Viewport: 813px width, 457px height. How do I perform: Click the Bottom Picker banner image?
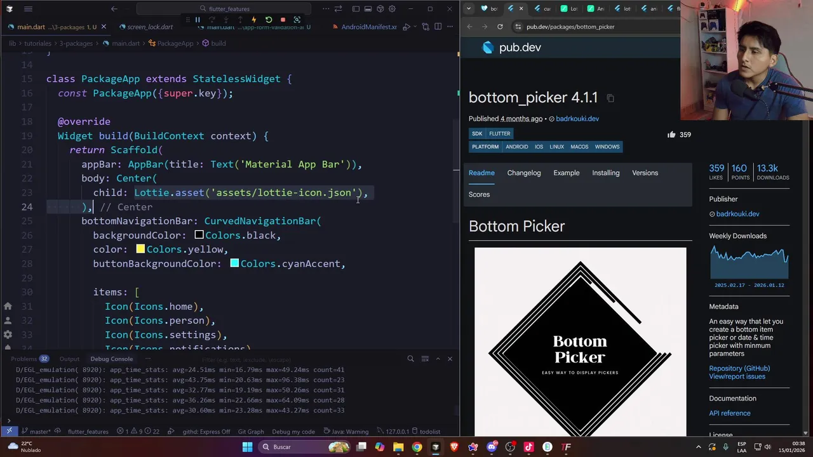tap(580, 343)
